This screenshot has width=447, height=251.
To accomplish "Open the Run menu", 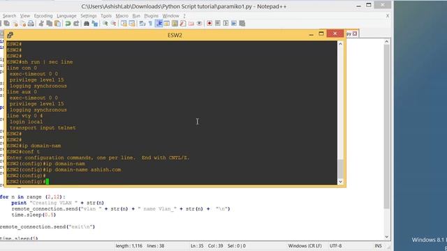I will click(x=136, y=16).
